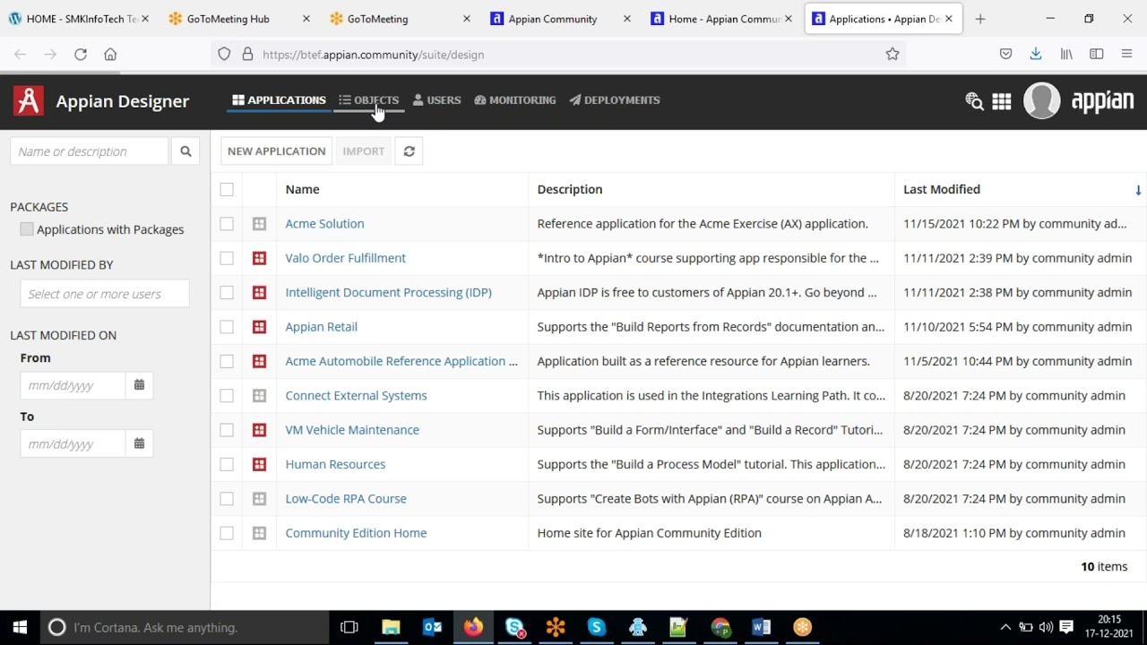Open the Firefox library icon
This screenshot has width=1147, height=645.
[x=1066, y=55]
